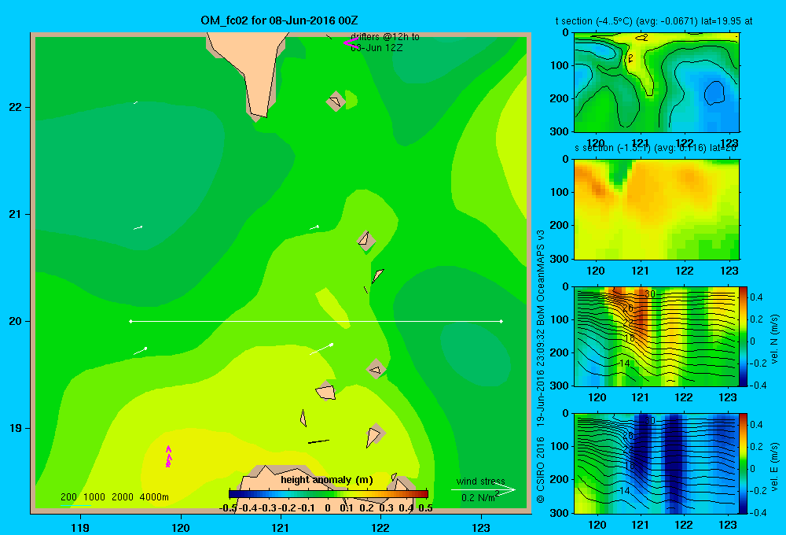The image size is (786, 535).
Task: Click the magenta drifter track markers near 120°E, 18.7°N
Action: pyautogui.click(x=168, y=456)
